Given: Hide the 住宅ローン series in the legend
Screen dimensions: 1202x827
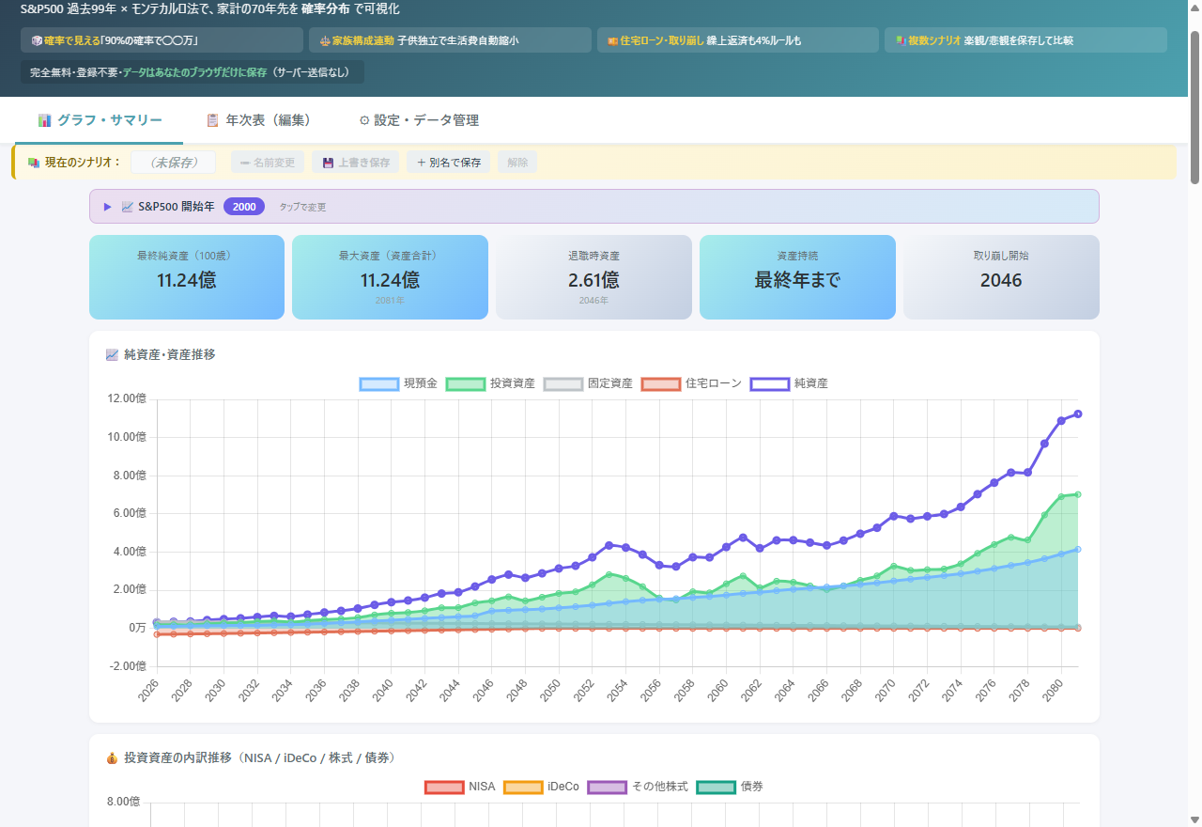Looking at the screenshot, I should 691,383.
